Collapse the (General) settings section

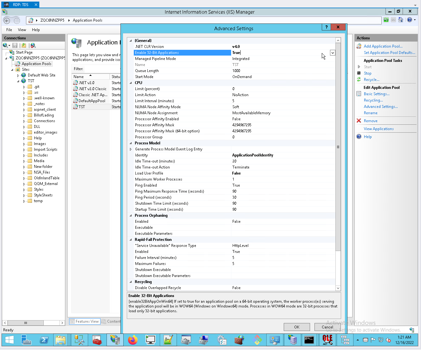(x=131, y=41)
